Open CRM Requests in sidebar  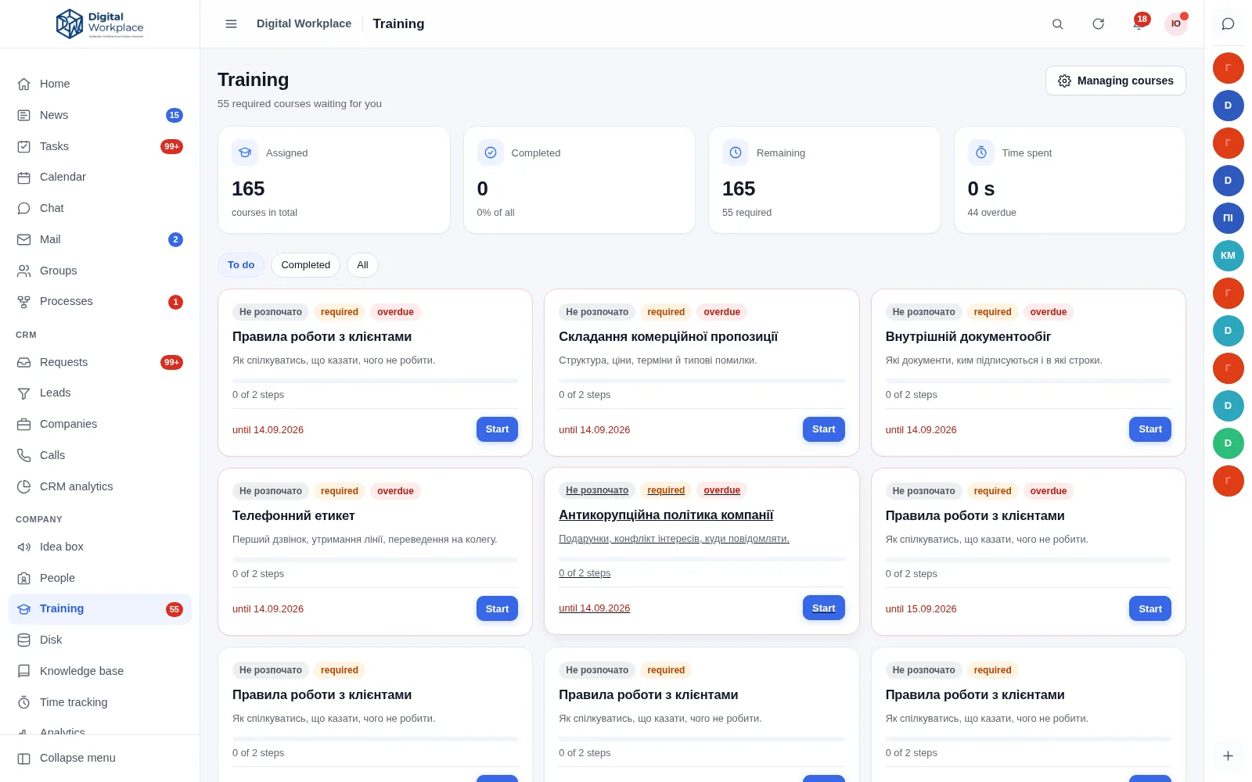(x=99, y=362)
